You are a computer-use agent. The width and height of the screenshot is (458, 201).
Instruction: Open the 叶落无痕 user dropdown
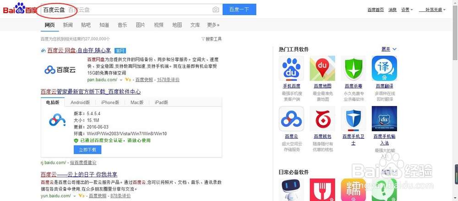432,10
